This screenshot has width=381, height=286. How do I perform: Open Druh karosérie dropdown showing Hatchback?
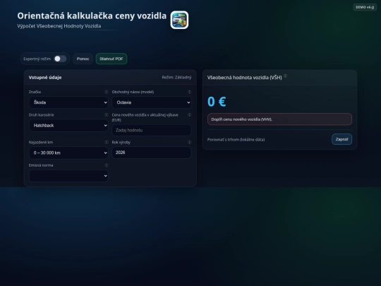pos(68,126)
